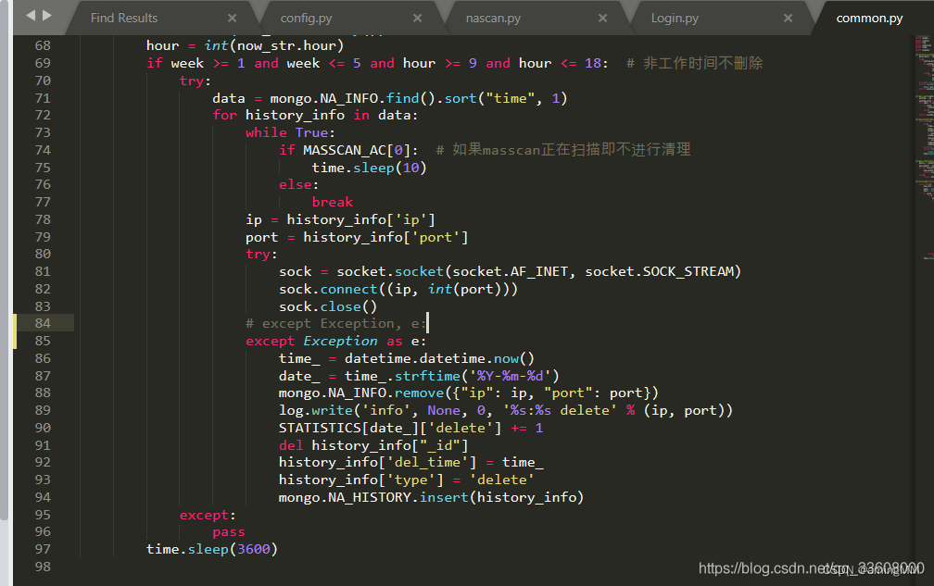Click 'time.sleep(3600)' on line 97

pyautogui.click(x=212, y=549)
